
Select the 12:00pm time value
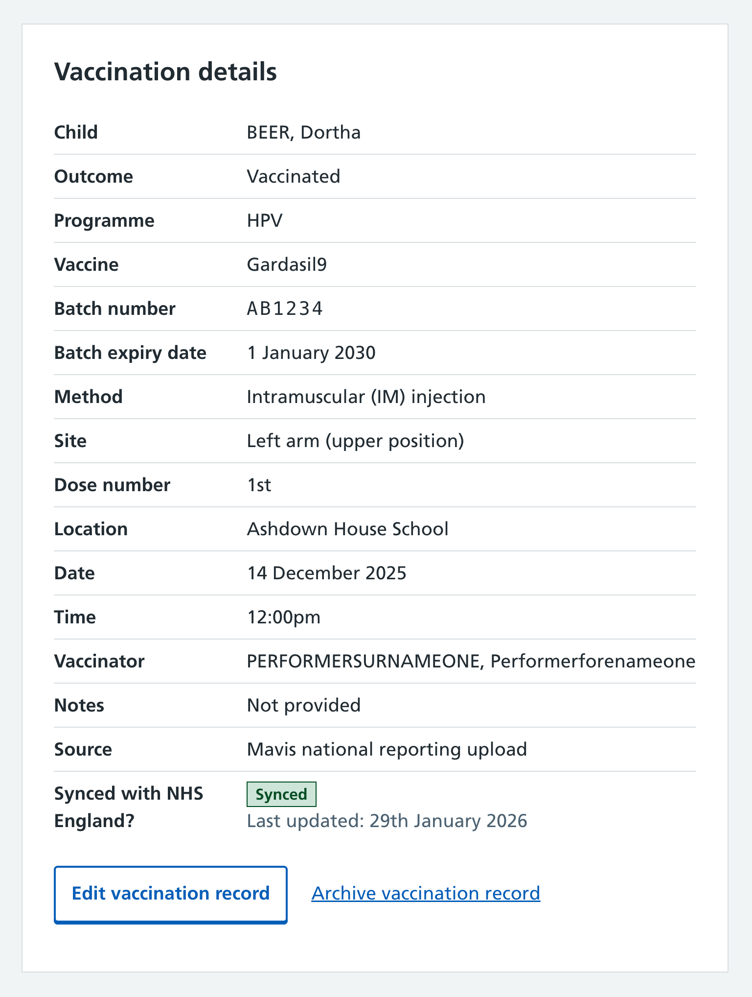click(284, 617)
